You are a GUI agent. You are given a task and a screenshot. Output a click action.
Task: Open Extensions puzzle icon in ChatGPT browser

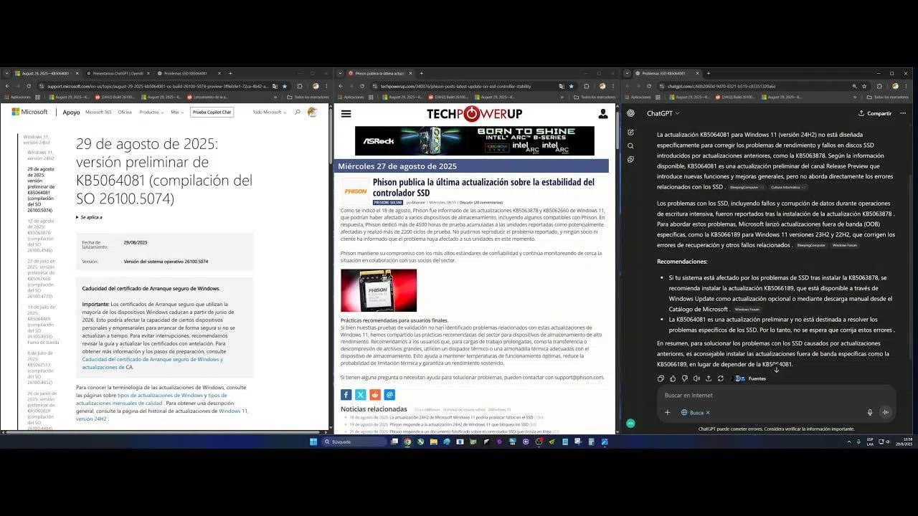click(x=879, y=86)
